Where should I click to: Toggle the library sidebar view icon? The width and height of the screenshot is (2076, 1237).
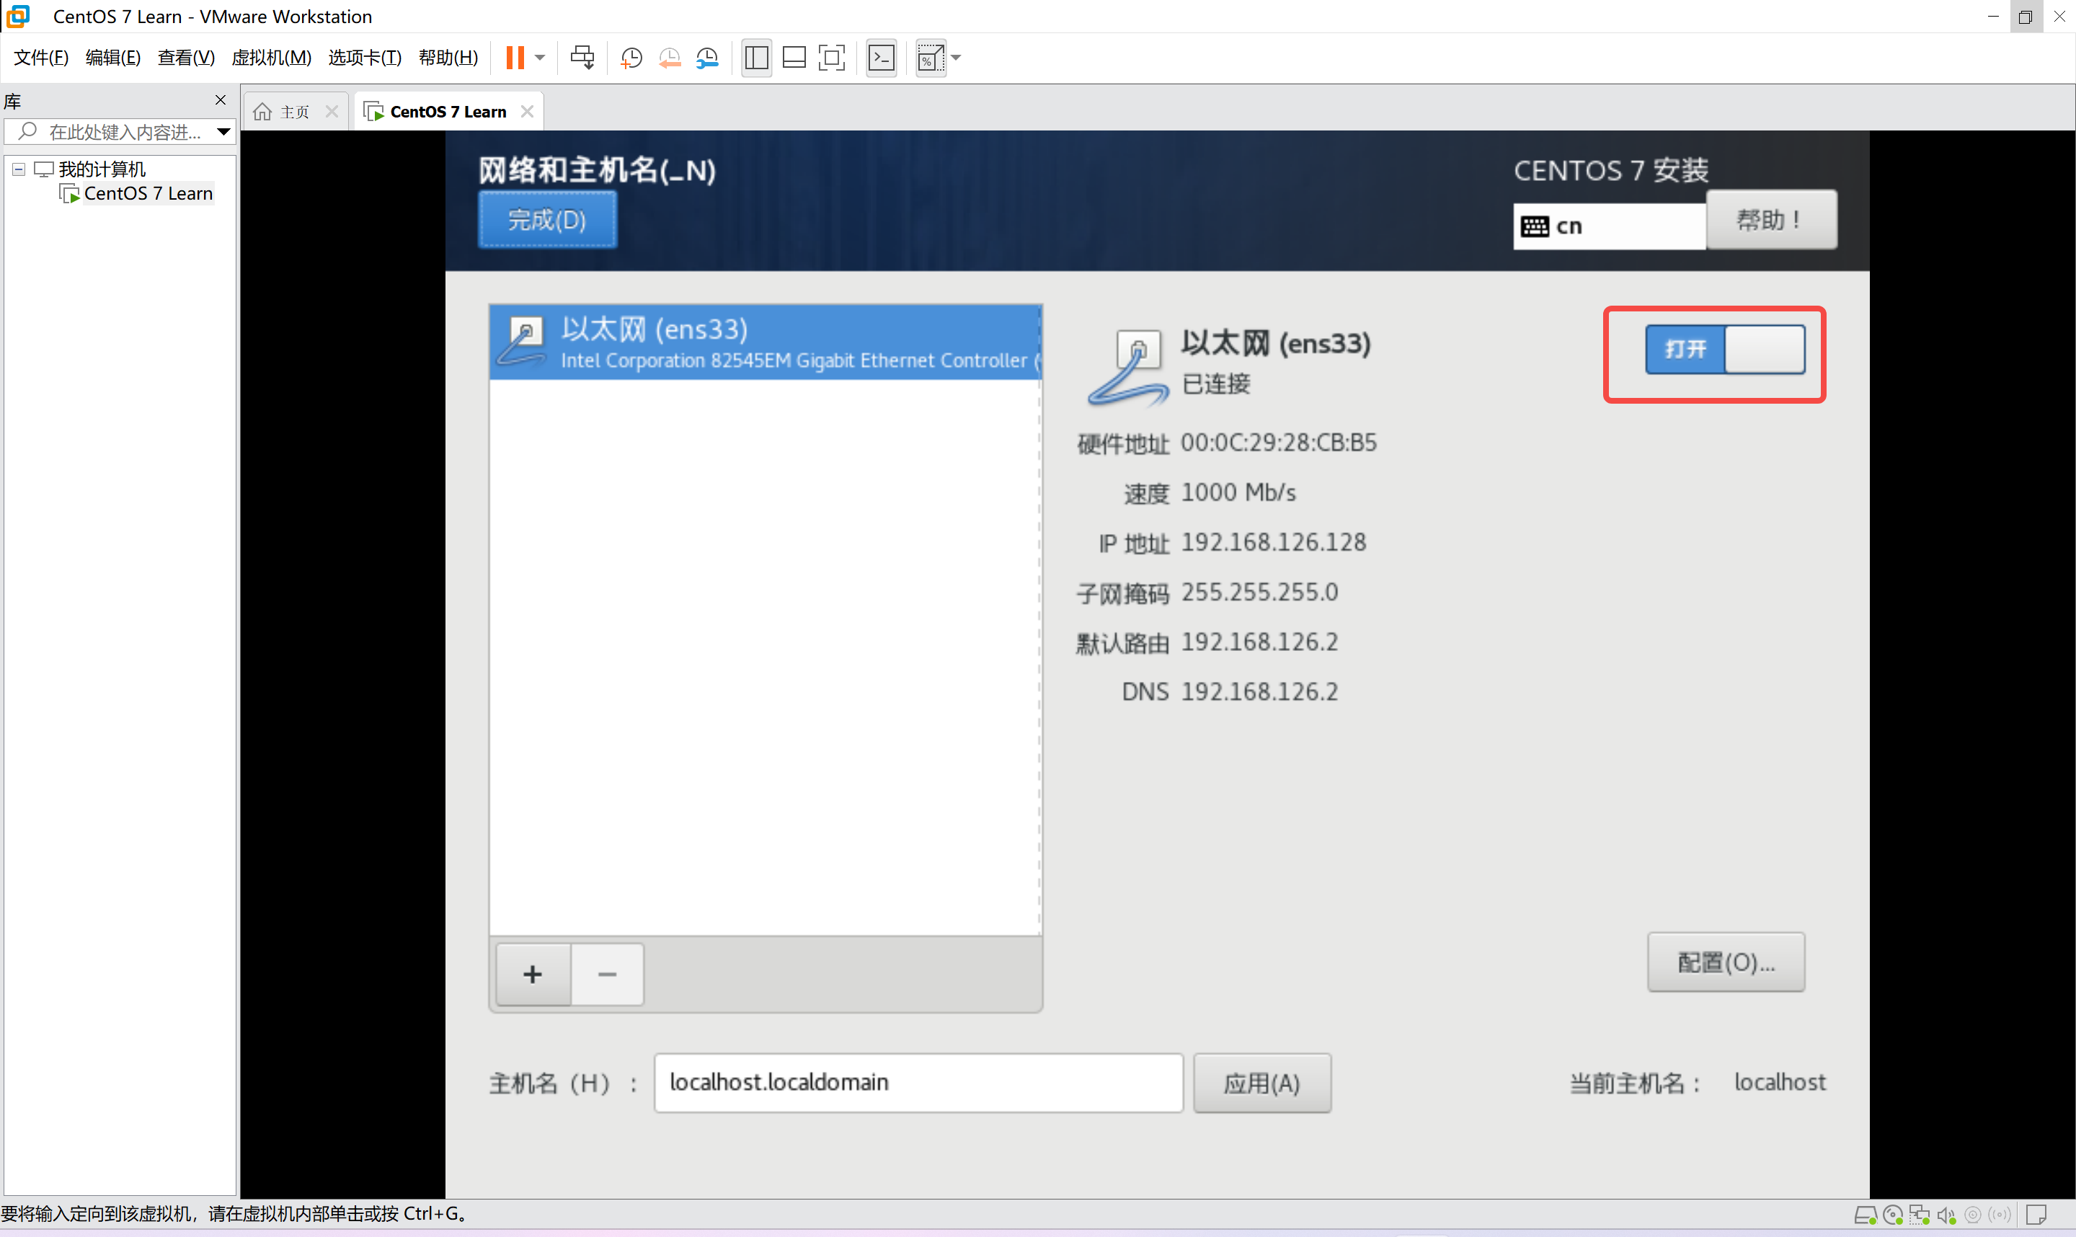click(x=756, y=58)
